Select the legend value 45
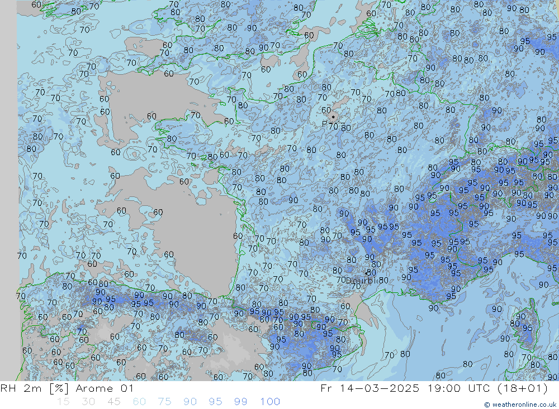This screenshot has width=559, height=409. pos(113,402)
